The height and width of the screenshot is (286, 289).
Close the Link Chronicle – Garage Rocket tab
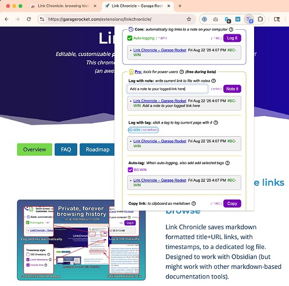(169, 6)
